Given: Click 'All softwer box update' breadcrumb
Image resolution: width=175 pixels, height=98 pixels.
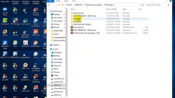Looking at the screenshot, I should click(x=94, y=5).
